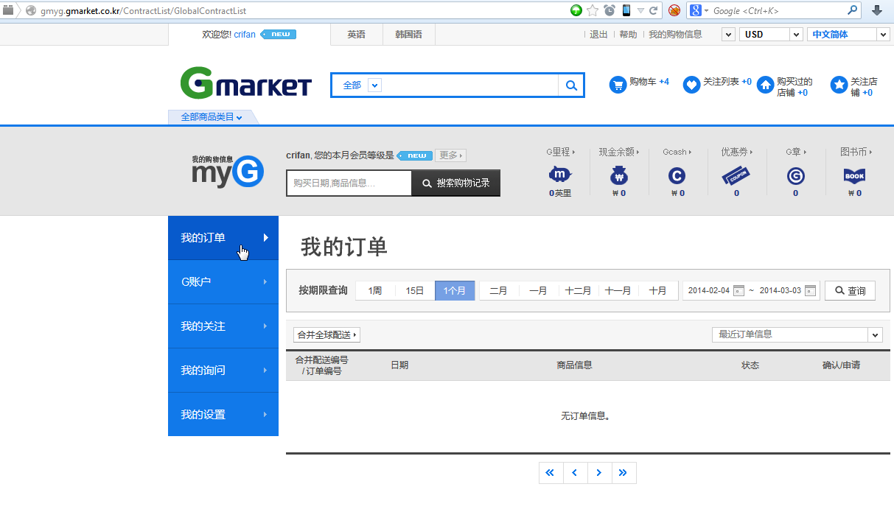Viewport: 894px width, 526px height.
Task: Click the 合并全球配送 button
Action: 326,334
